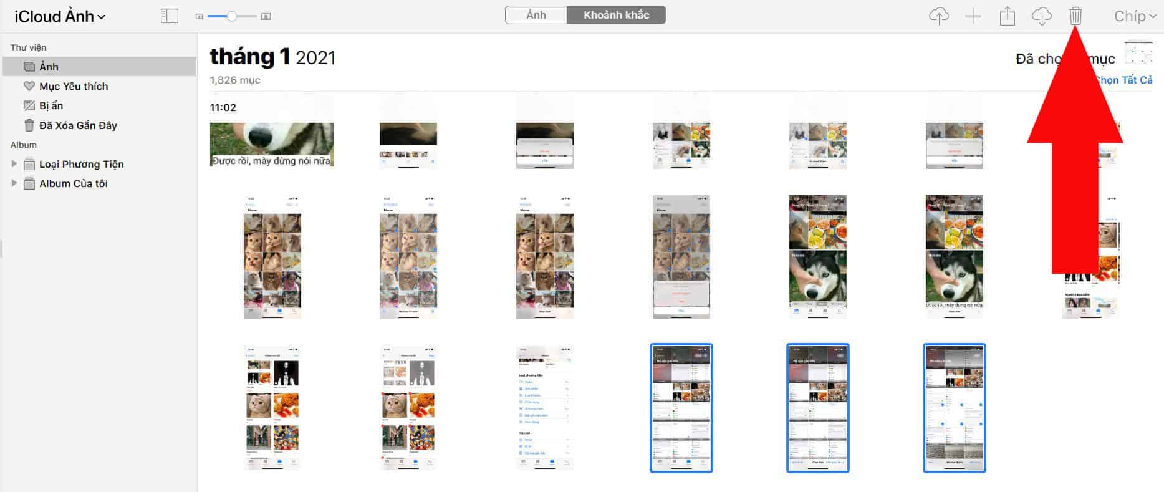The width and height of the screenshot is (1164, 492).
Task: Click the large thumbnail zoom-in icon
Action: click(x=266, y=17)
